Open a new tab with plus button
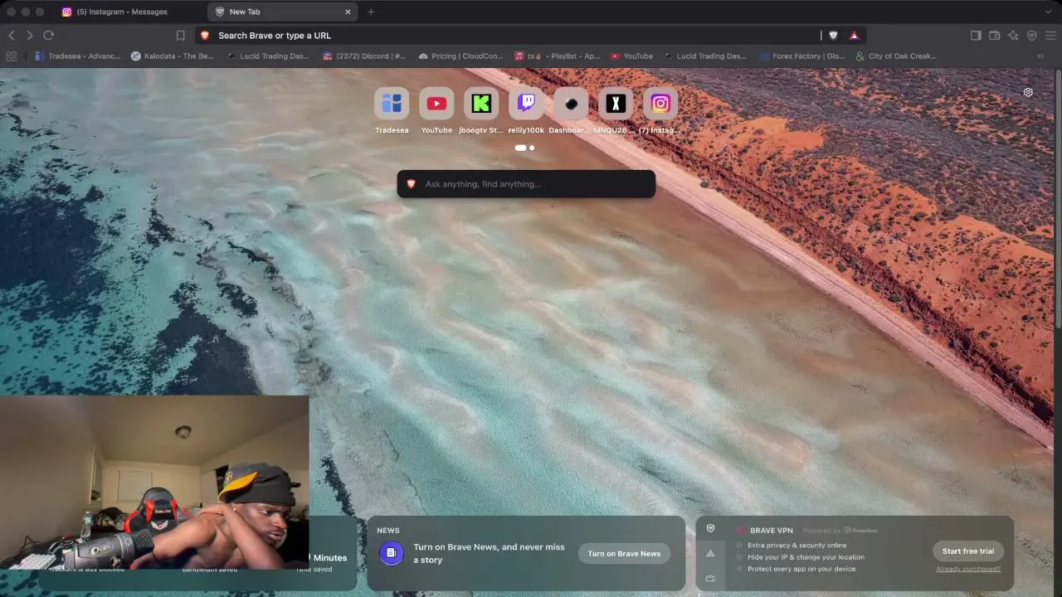Image resolution: width=1062 pixels, height=597 pixels. pos(371,12)
